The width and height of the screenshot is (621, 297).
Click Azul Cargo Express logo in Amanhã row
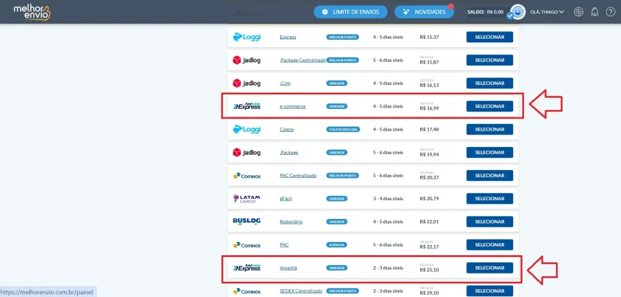[246, 267]
